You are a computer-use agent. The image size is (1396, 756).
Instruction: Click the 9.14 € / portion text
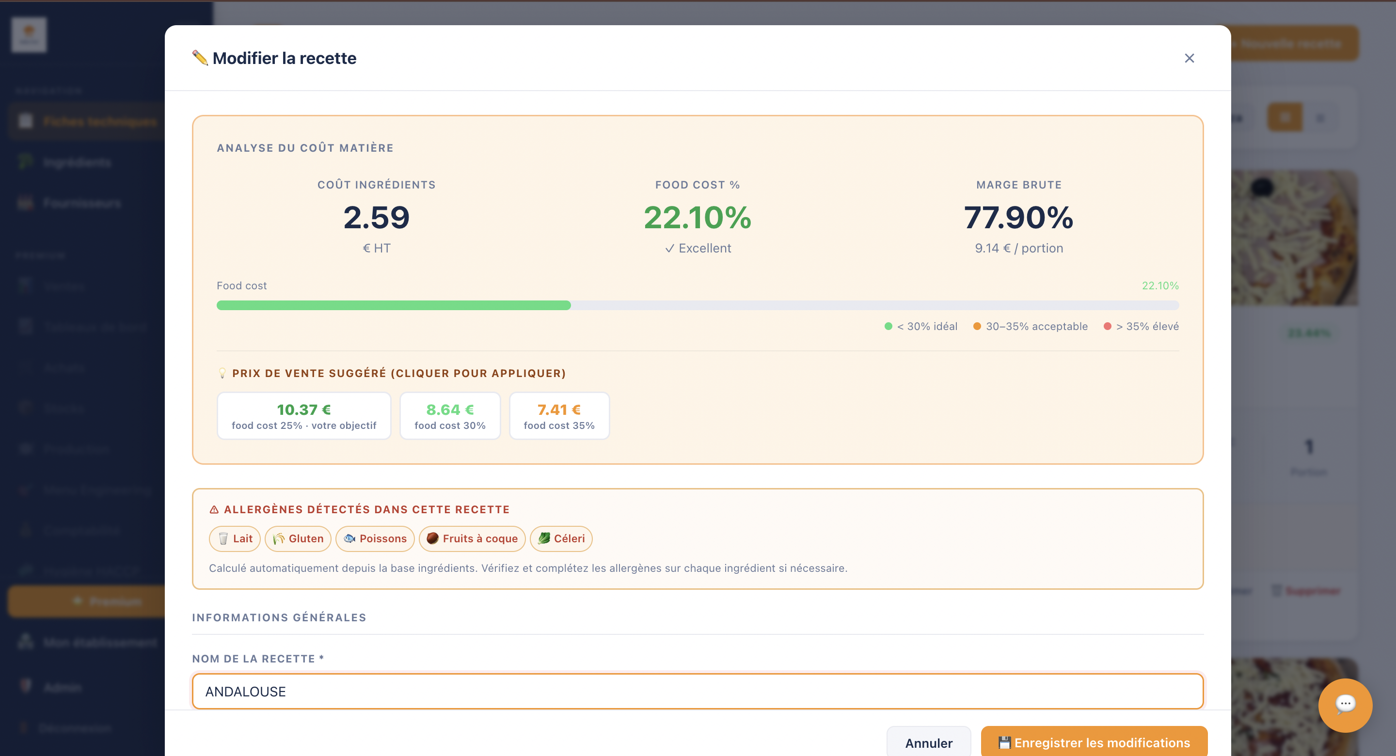[1018, 248]
